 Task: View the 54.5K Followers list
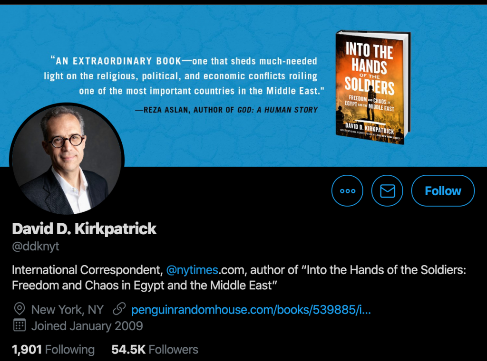coord(155,350)
